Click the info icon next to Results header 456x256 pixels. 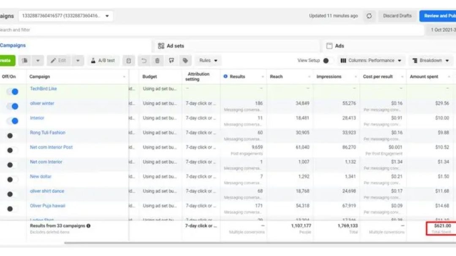[225, 76]
